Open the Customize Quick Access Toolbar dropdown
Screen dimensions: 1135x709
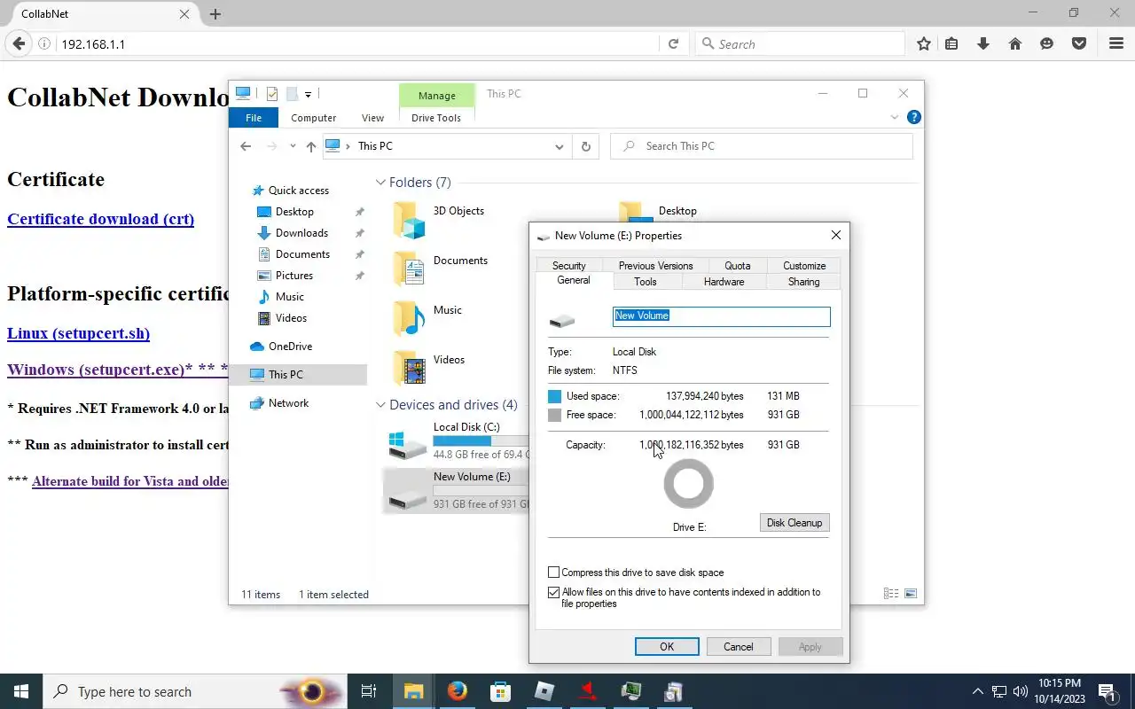(308, 94)
